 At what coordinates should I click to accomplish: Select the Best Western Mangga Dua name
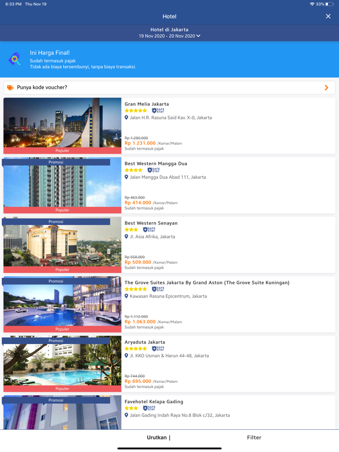(x=156, y=164)
